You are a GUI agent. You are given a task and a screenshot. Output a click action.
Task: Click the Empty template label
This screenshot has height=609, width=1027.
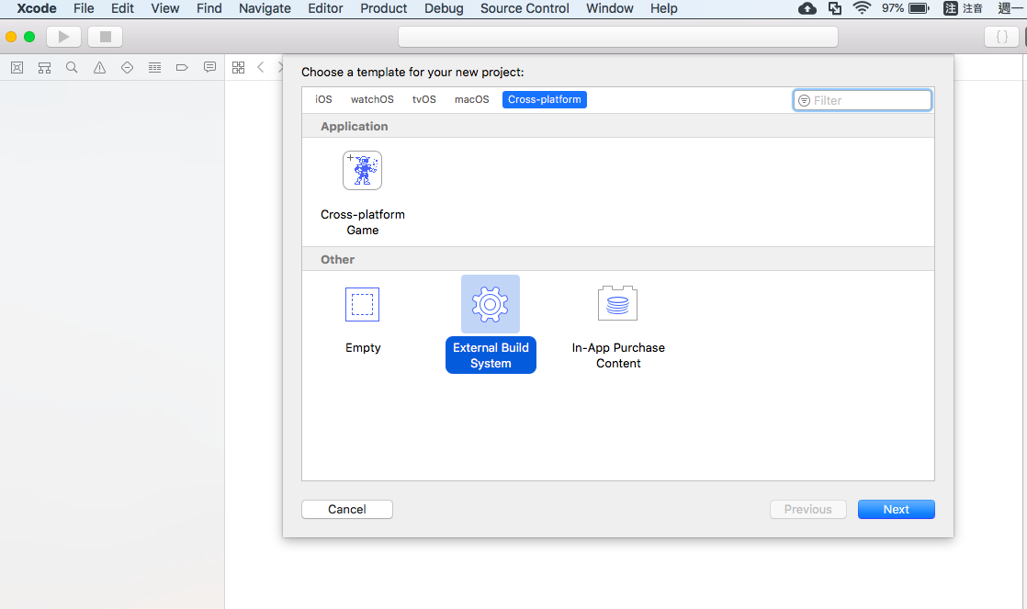coord(363,348)
